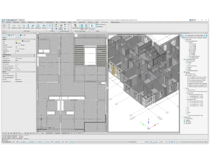Collapse the Общие section in properties panel
Image resolution: width=210 pixels, height=164 pixels.
(x=35, y=40)
